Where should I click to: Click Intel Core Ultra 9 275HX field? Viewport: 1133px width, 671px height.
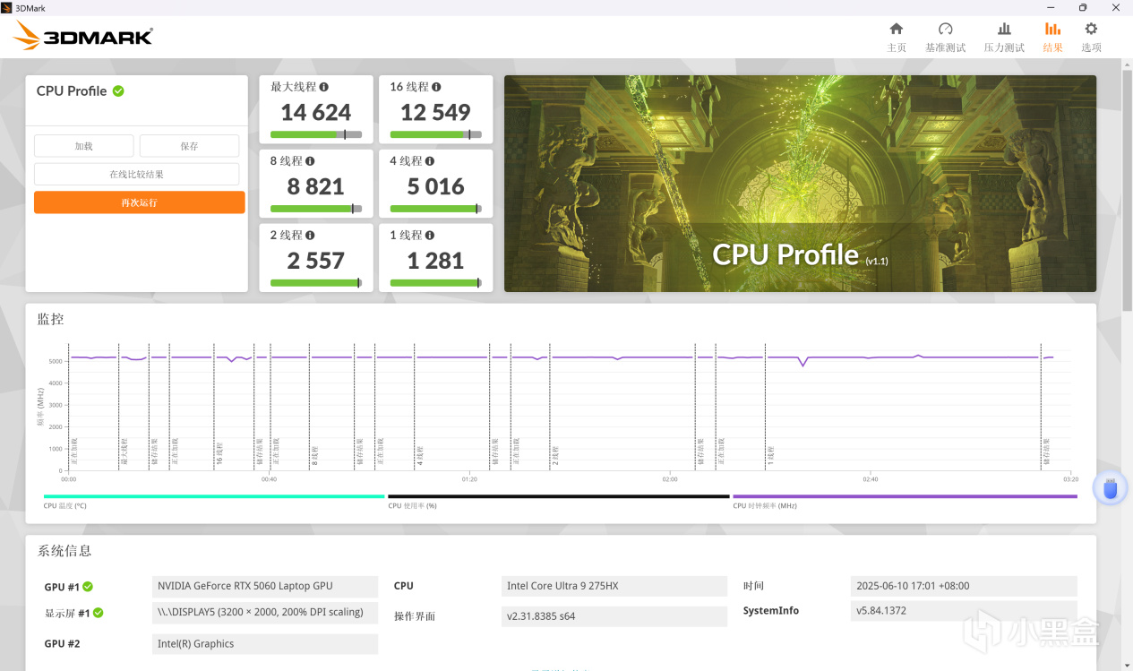pos(614,587)
